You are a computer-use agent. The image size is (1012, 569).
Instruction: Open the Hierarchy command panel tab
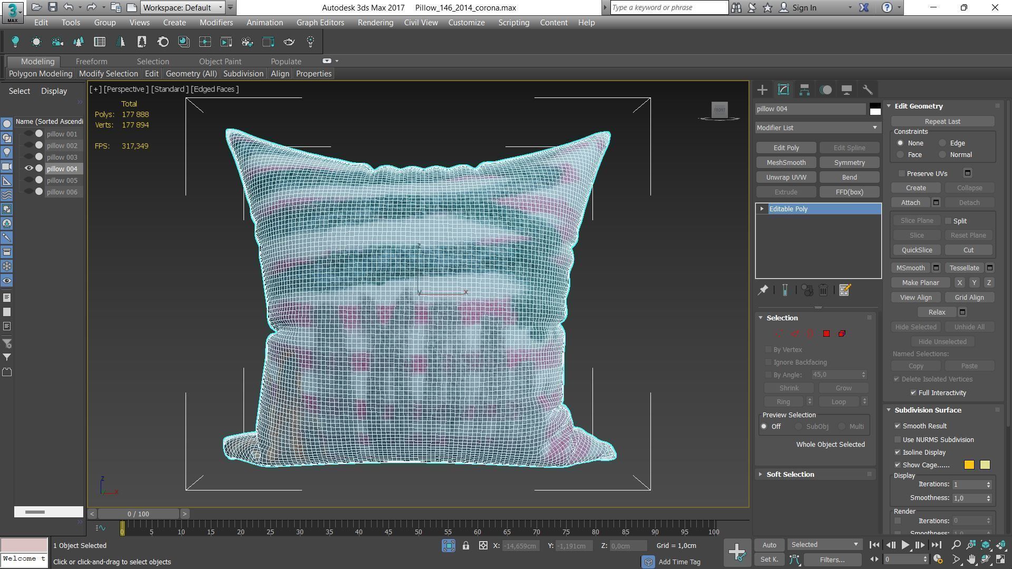[x=804, y=90]
